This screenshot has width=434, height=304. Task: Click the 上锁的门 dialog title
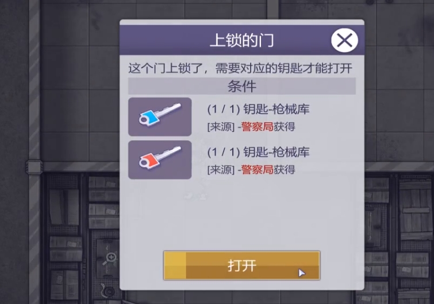pyautogui.click(x=241, y=40)
